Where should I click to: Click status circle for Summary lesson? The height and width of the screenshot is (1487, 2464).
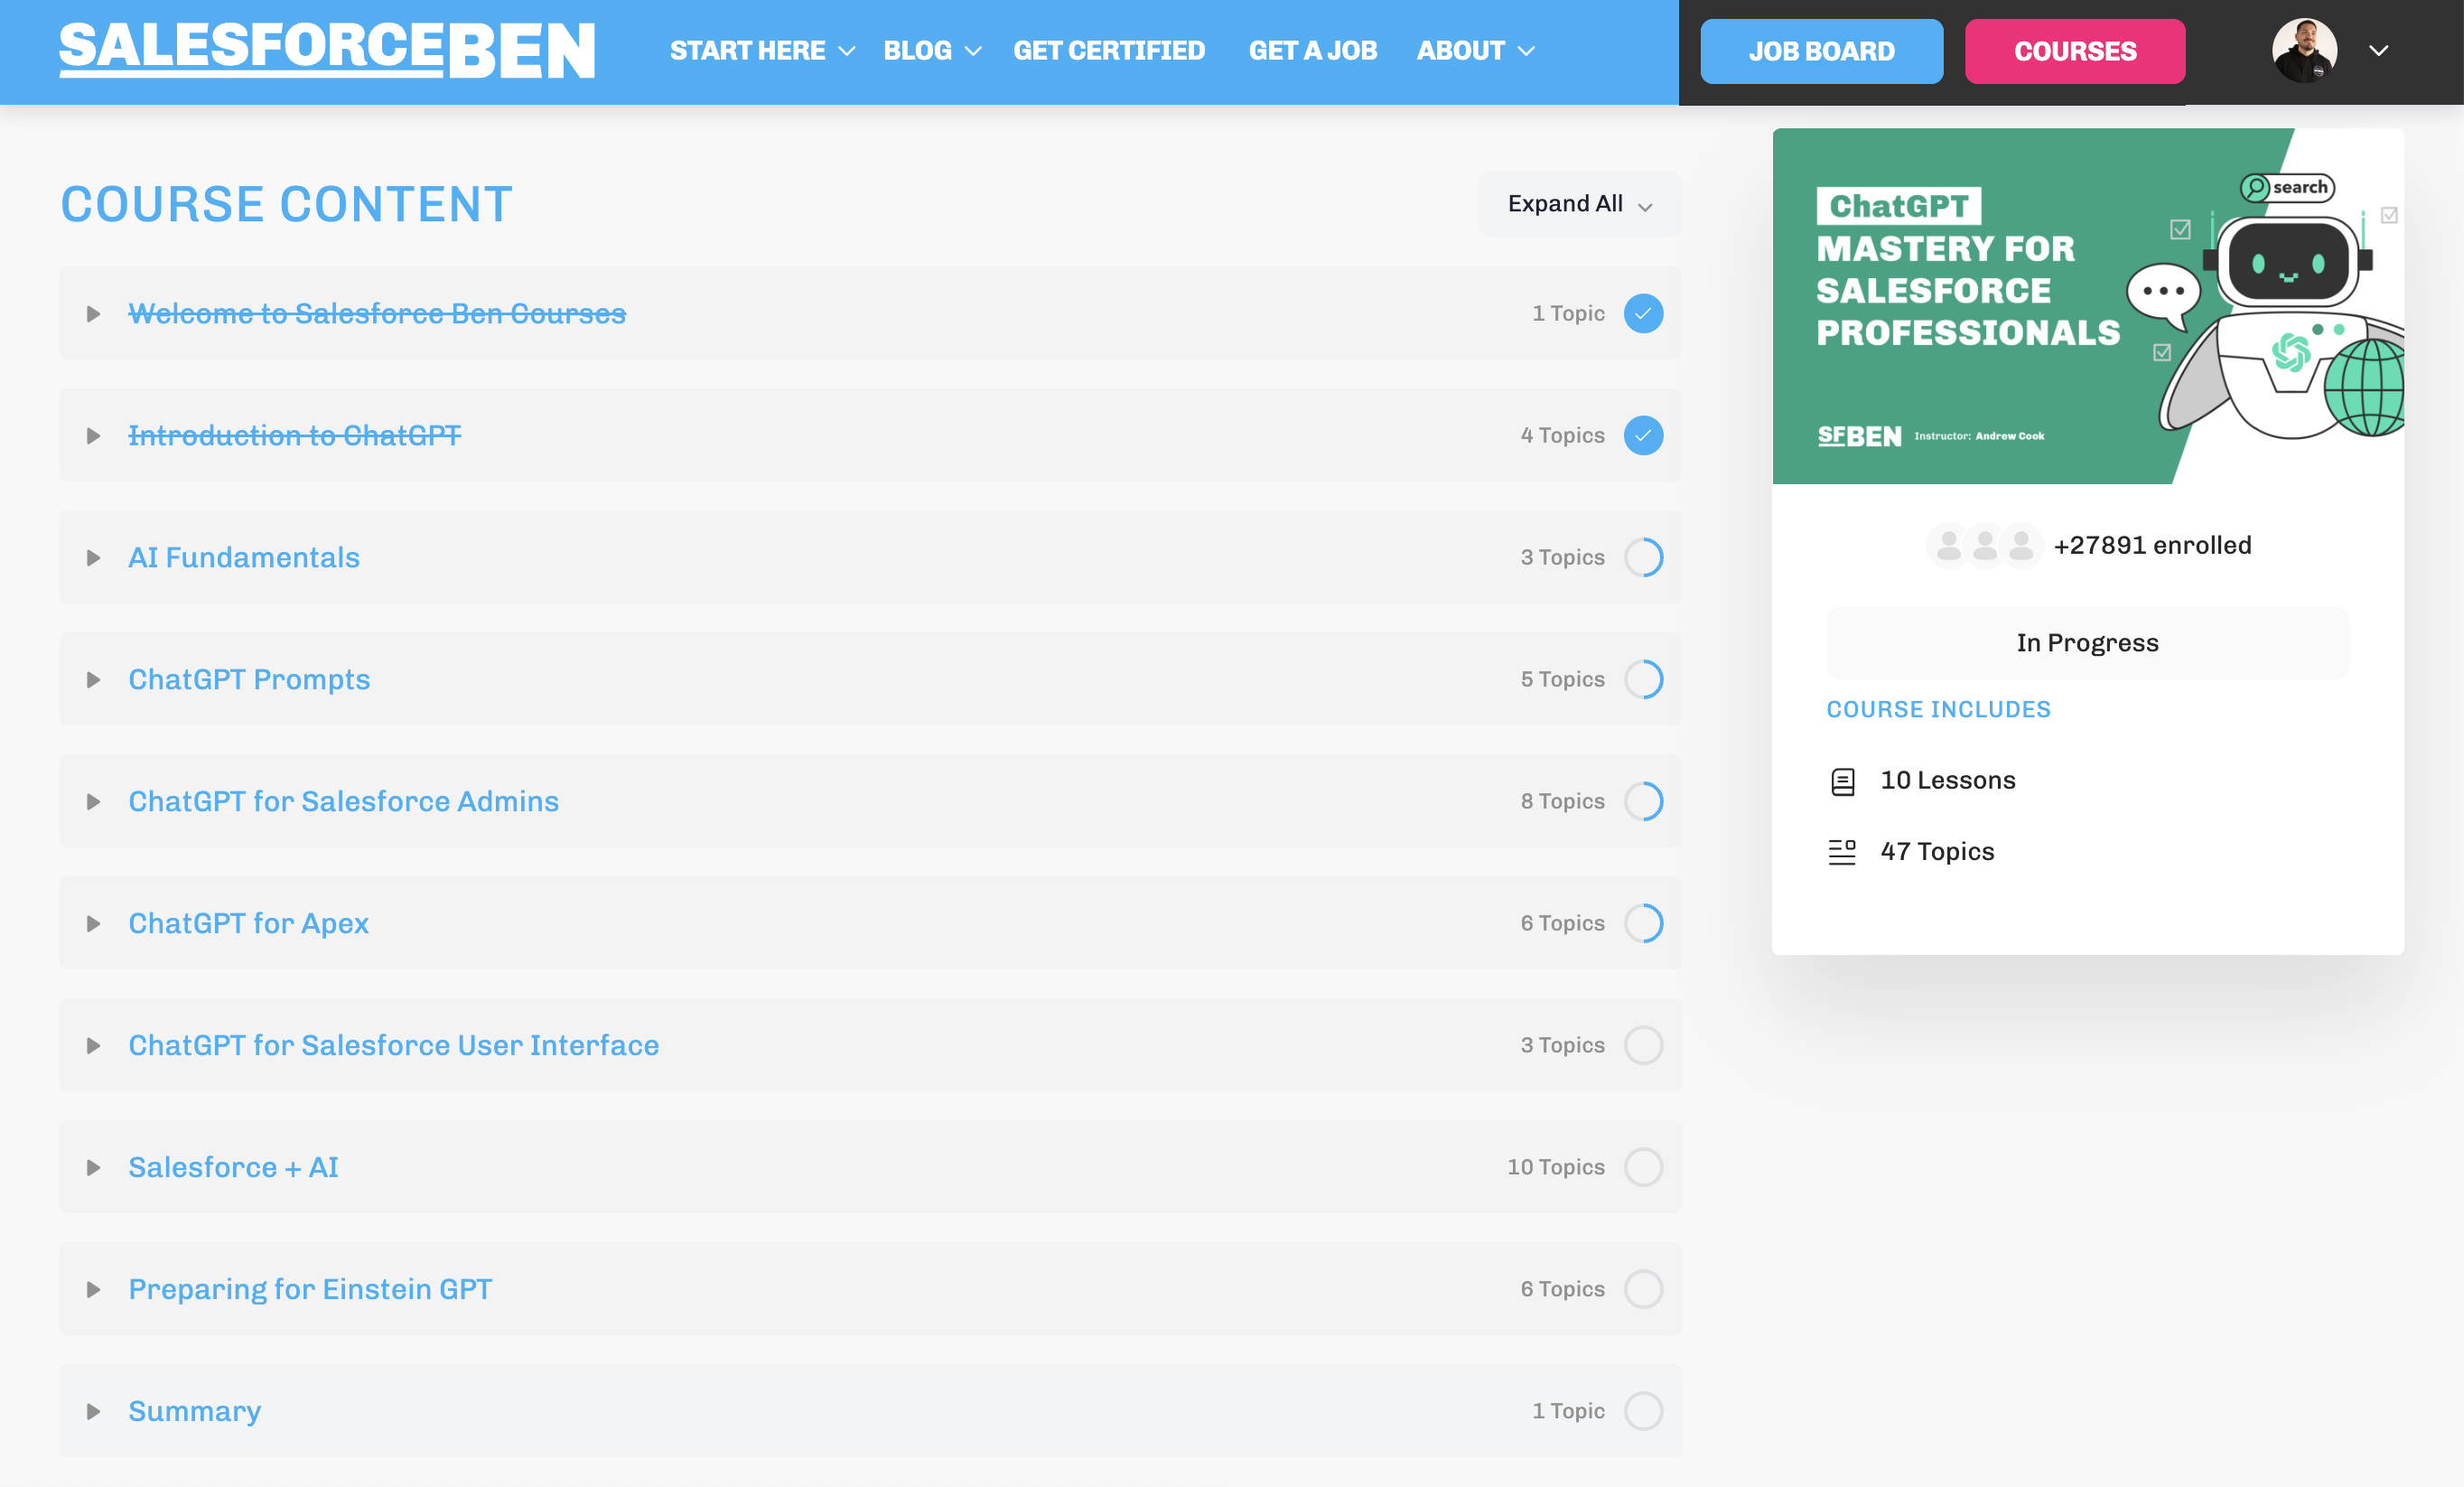click(1643, 1412)
